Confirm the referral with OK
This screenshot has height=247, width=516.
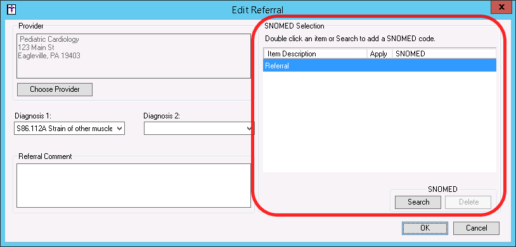425,228
